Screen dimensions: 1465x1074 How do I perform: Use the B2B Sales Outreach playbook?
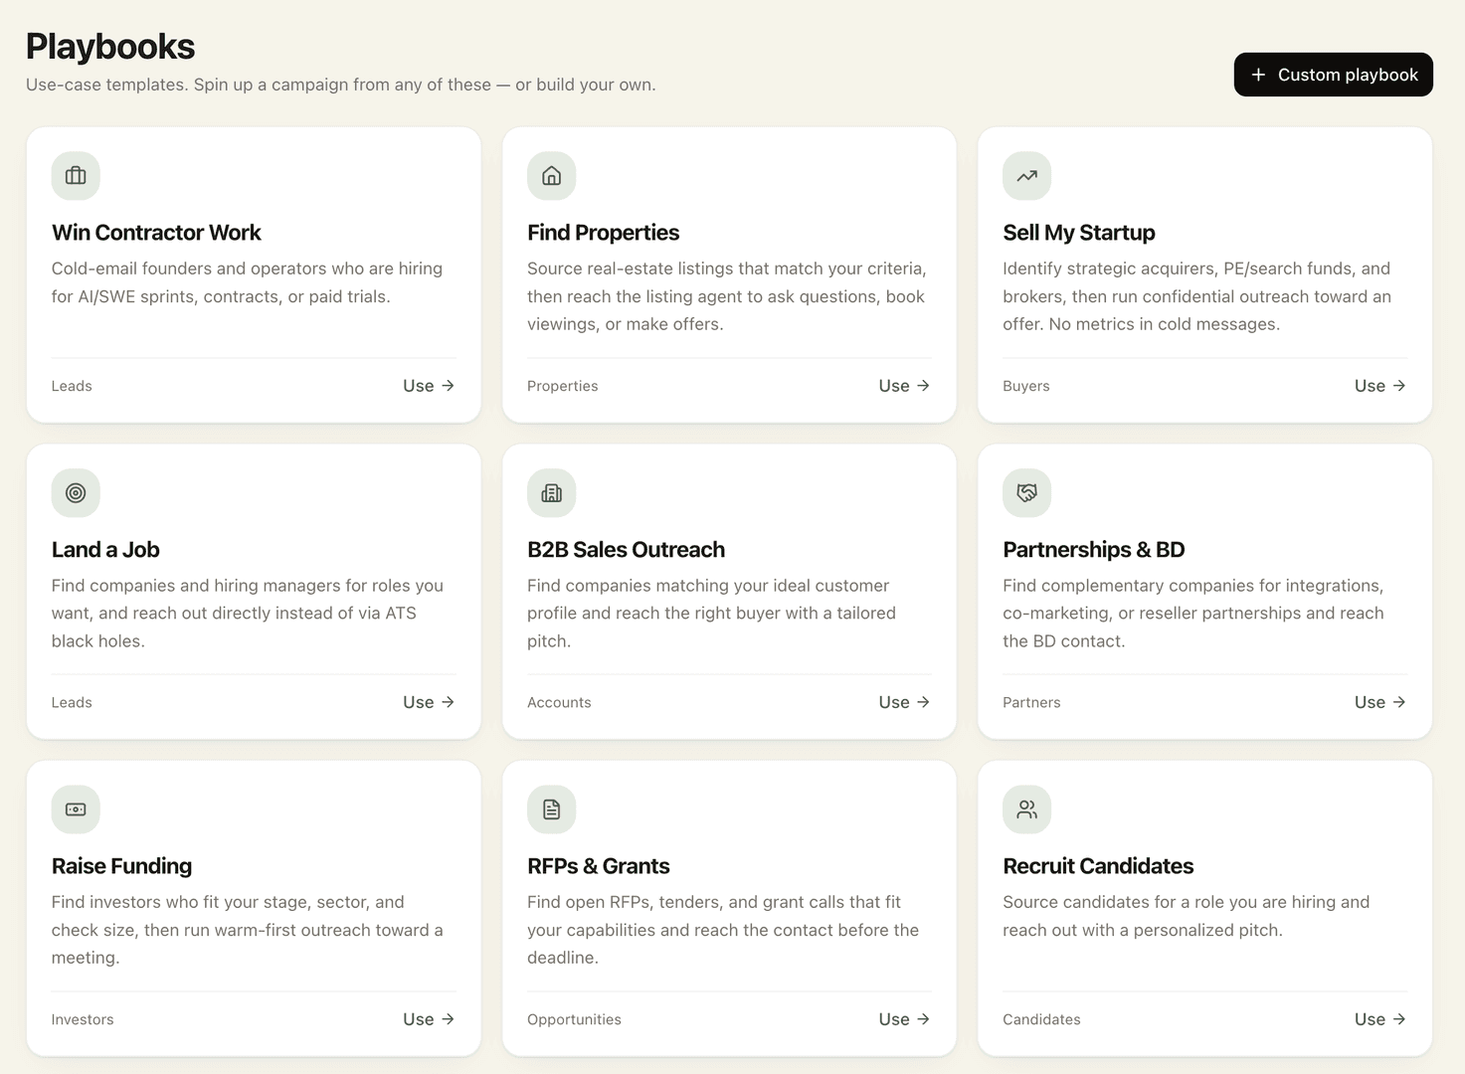tap(904, 702)
